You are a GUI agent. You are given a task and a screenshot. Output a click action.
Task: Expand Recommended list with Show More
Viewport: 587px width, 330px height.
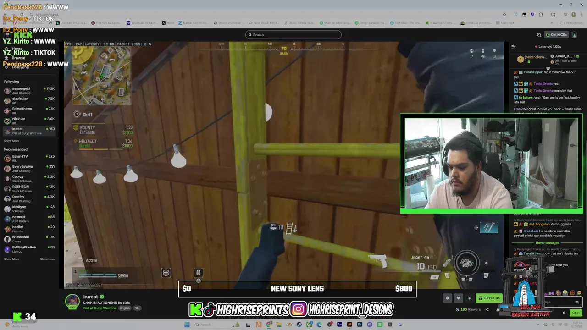coord(11,259)
